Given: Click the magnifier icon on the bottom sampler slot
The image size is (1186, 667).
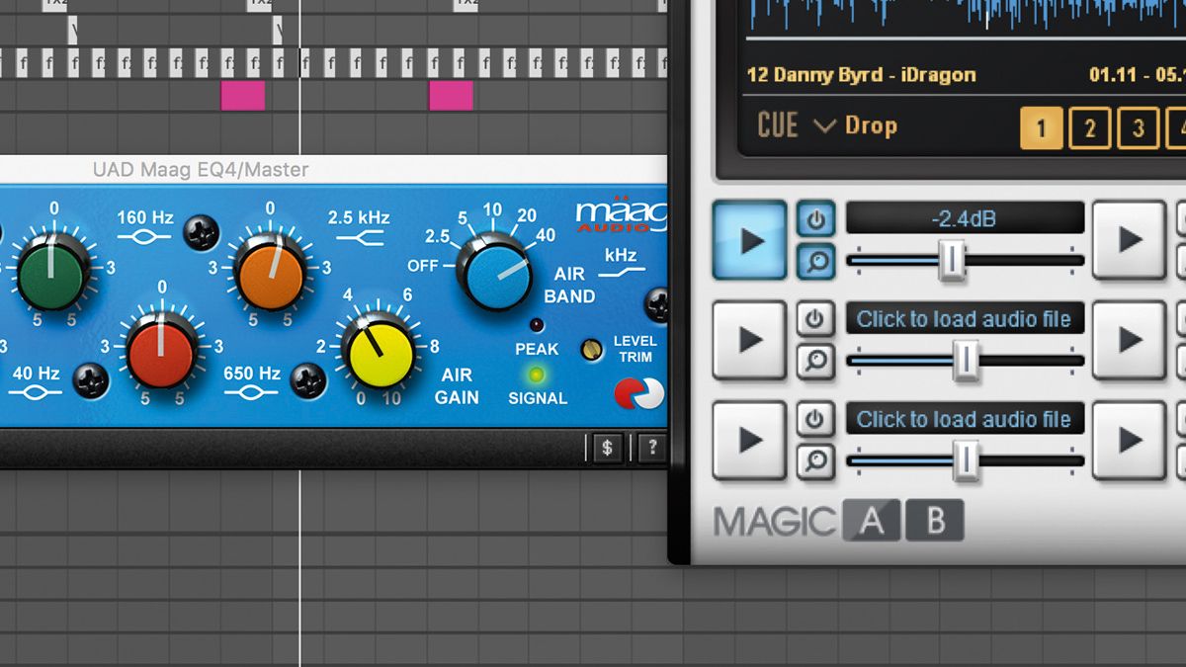Looking at the screenshot, I should tap(816, 461).
